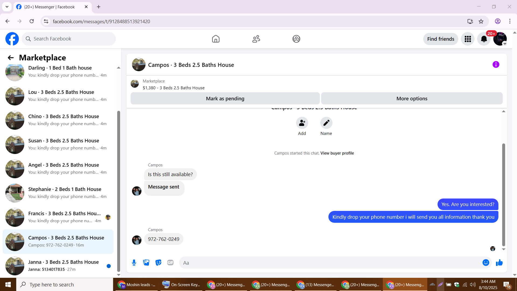This screenshot has height=291, width=517.
Task: Open the notifications bell
Action: 484,39
